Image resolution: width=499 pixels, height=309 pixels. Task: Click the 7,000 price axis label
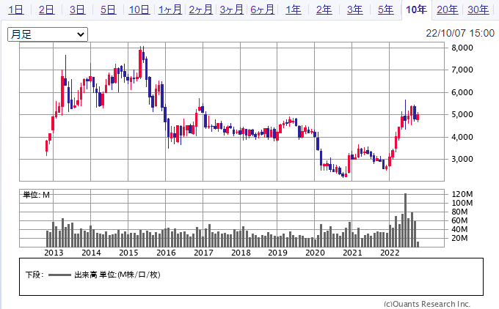(462, 70)
